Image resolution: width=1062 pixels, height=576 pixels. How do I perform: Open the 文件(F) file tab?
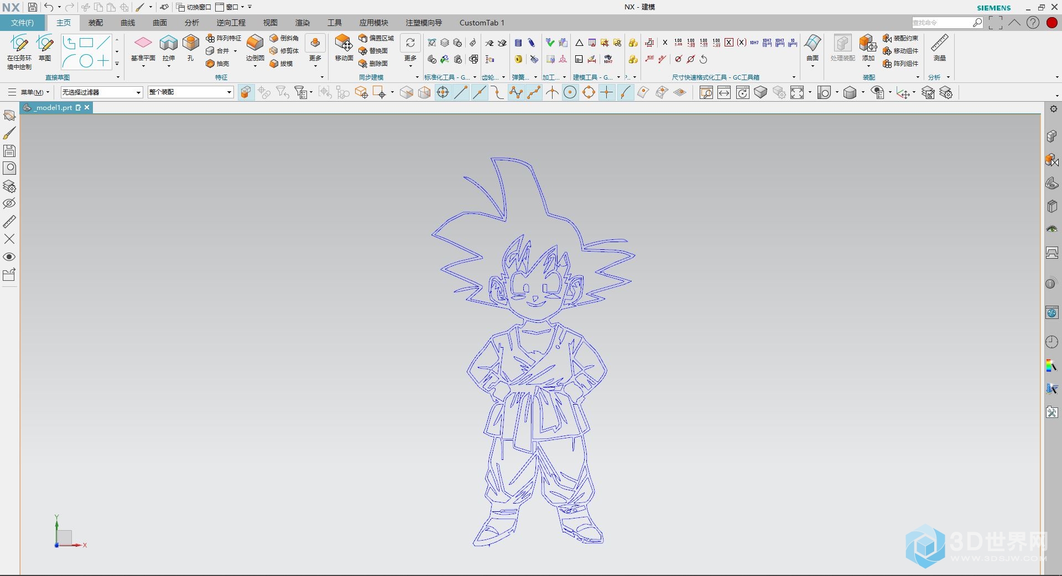tap(23, 23)
